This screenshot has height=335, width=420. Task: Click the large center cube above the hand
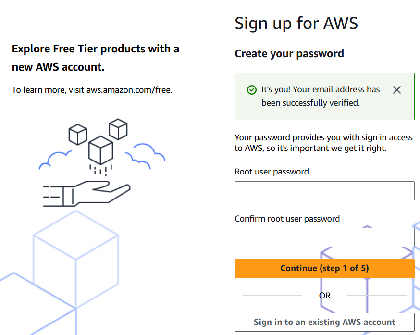click(x=100, y=149)
